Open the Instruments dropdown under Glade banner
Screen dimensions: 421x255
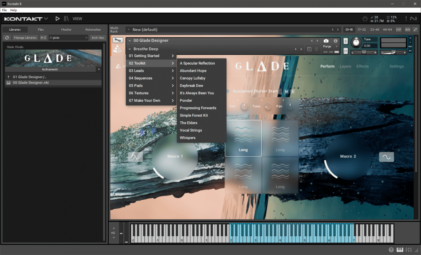tap(99, 69)
